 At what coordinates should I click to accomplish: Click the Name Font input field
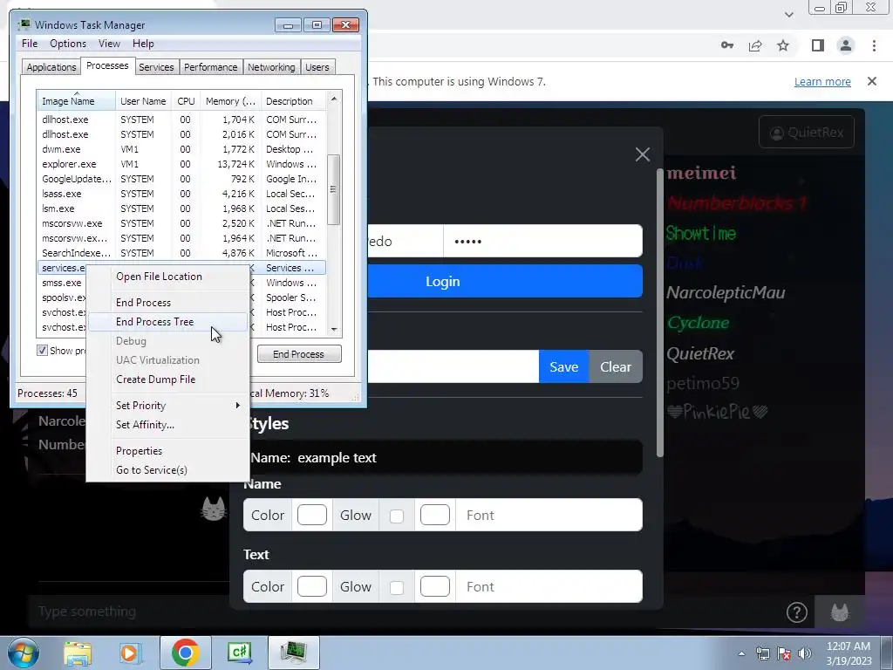(549, 515)
